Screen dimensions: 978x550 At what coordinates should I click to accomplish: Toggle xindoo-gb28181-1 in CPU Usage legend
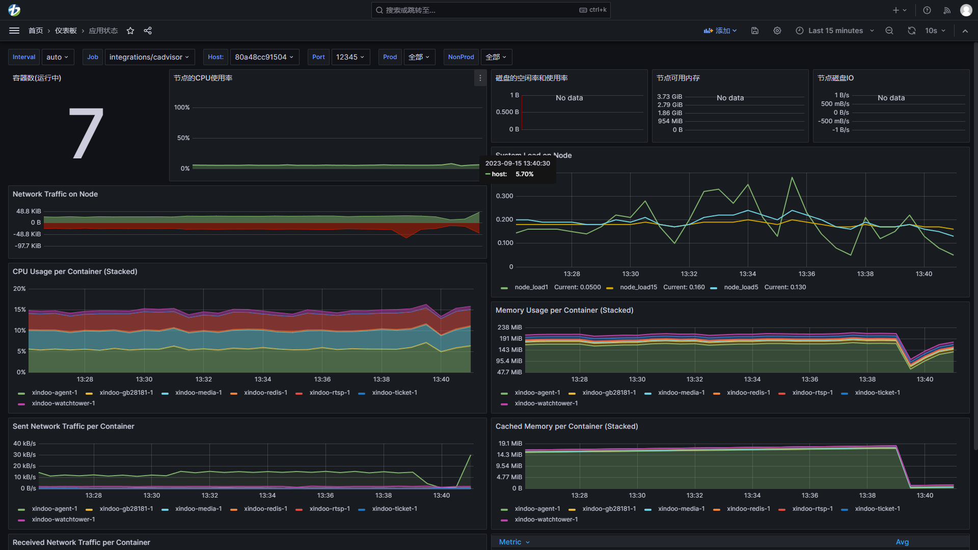[126, 393]
